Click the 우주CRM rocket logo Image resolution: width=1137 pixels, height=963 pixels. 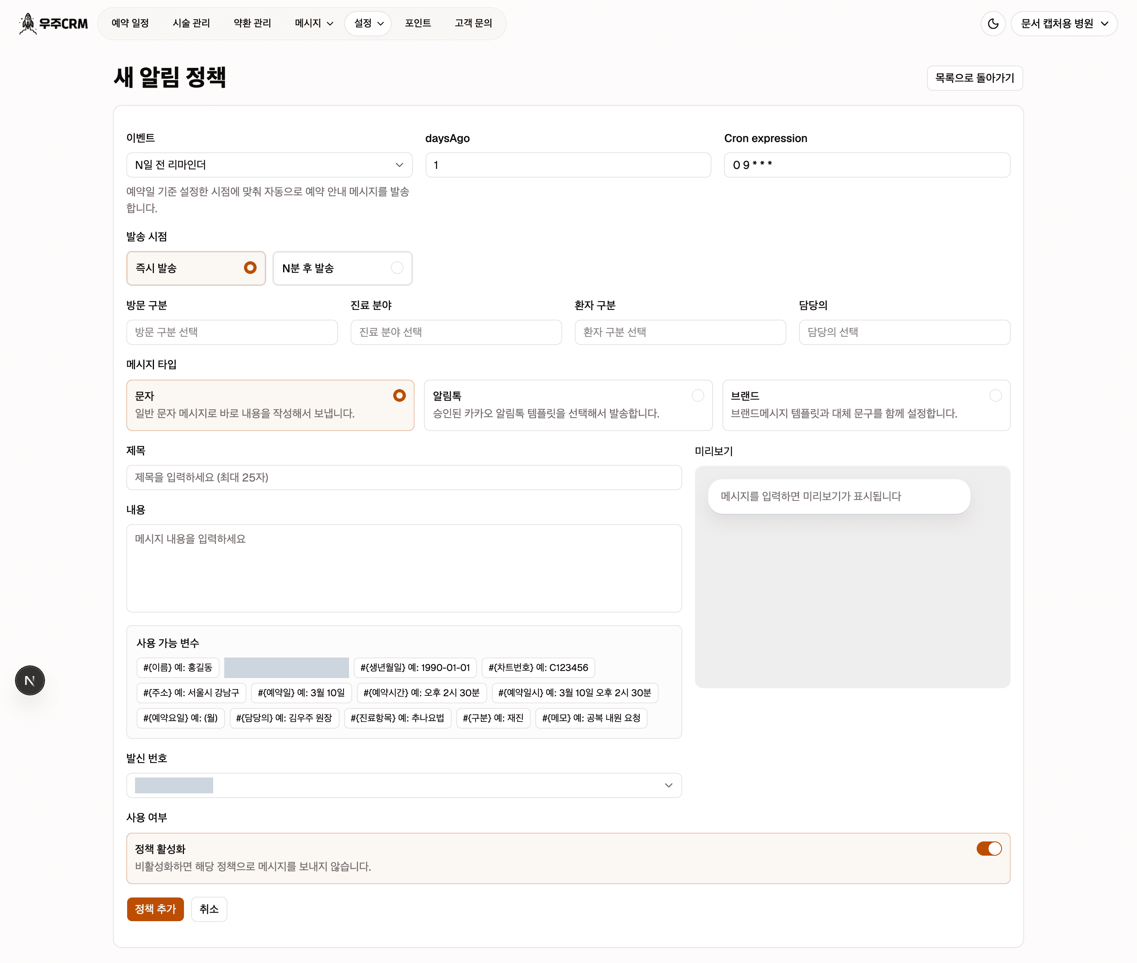pos(53,23)
